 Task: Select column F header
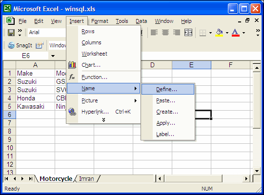[x=230, y=65]
